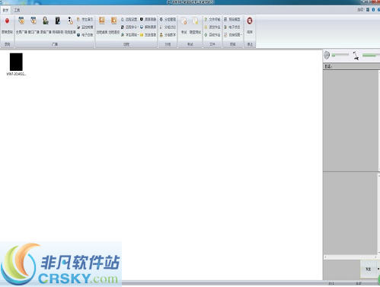Switch to the 工具 ribbon tab
The height and width of the screenshot is (287, 380).
17,11
